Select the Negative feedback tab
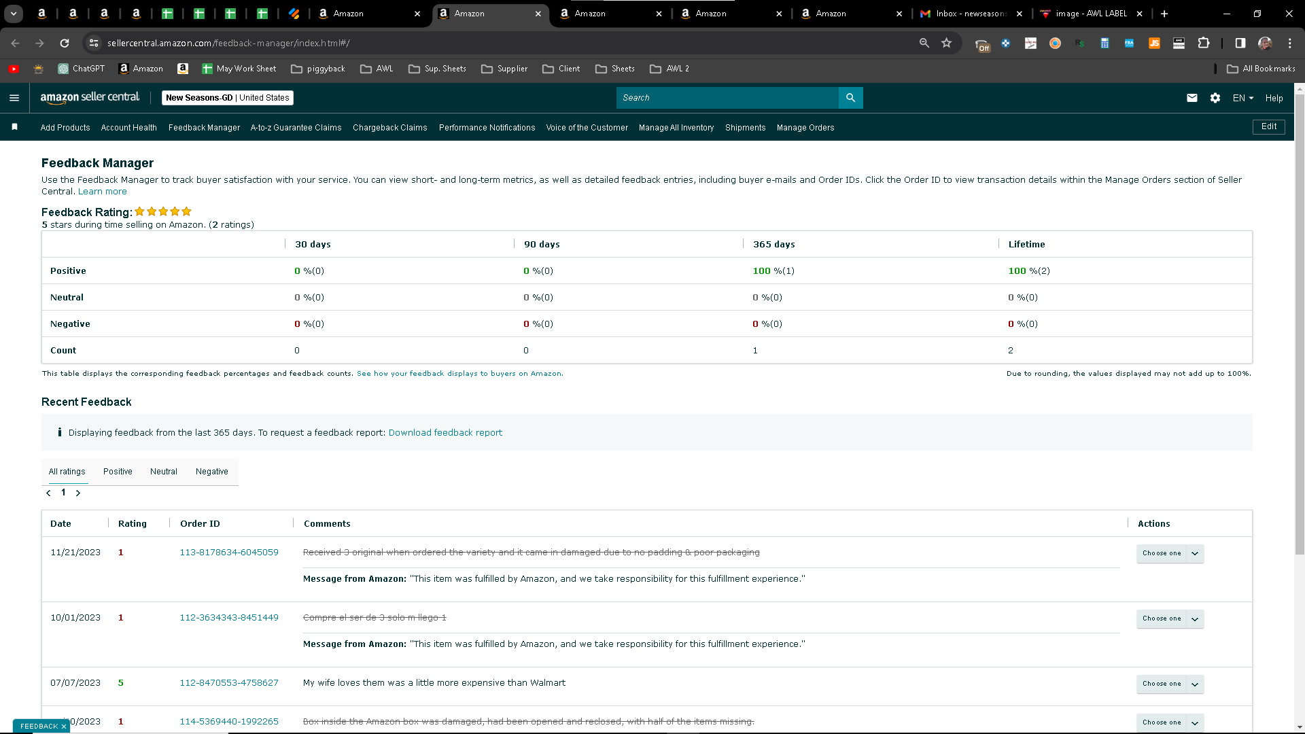The height and width of the screenshot is (734, 1305). 212,472
